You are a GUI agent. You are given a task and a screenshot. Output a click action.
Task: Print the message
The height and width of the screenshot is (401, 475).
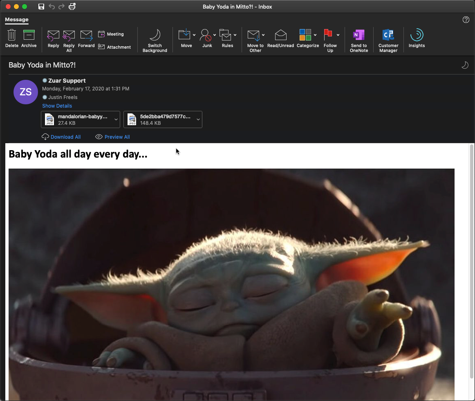click(x=72, y=7)
